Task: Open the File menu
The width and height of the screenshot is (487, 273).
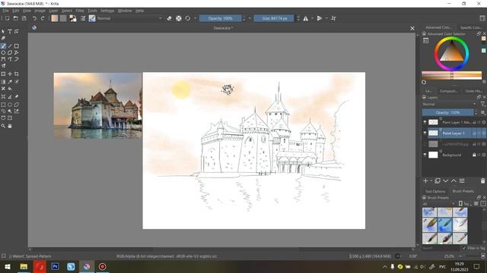Action: (5, 11)
